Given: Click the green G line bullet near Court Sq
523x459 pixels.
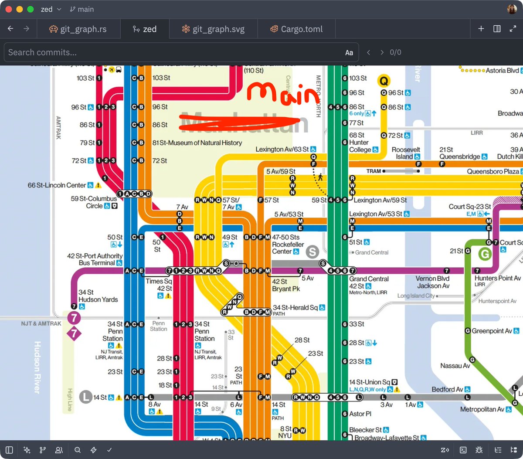Looking at the screenshot, I should tap(485, 254).
